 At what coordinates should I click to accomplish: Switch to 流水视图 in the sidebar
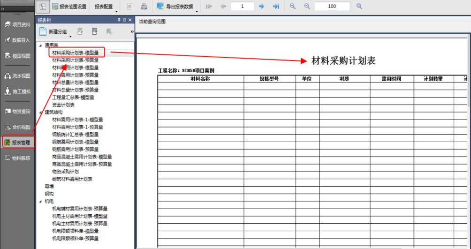[18, 76]
